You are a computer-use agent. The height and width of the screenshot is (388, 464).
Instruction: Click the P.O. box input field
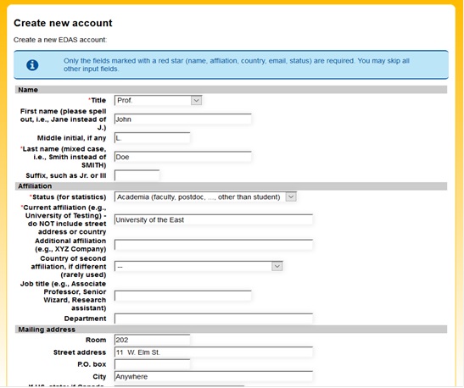pyautogui.click(x=152, y=364)
